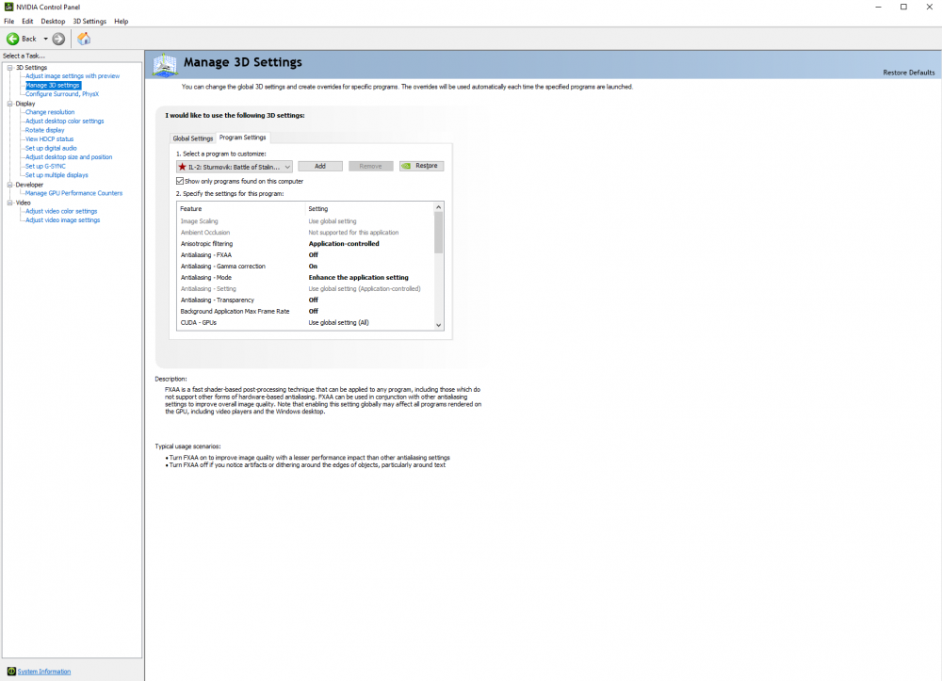Click the grayed Forward arrow icon
This screenshot has height=681, width=942.
(57, 39)
